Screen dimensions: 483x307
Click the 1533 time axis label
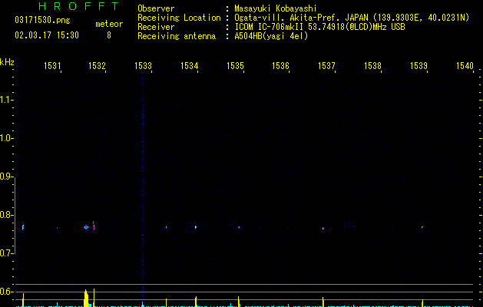pyautogui.click(x=144, y=66)
